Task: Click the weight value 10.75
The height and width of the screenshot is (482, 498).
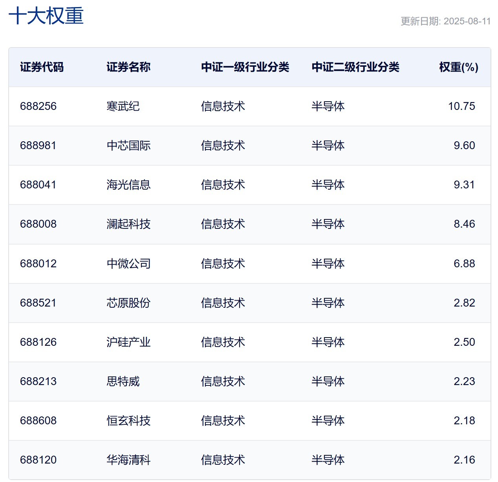Action: tap(461, 106)
